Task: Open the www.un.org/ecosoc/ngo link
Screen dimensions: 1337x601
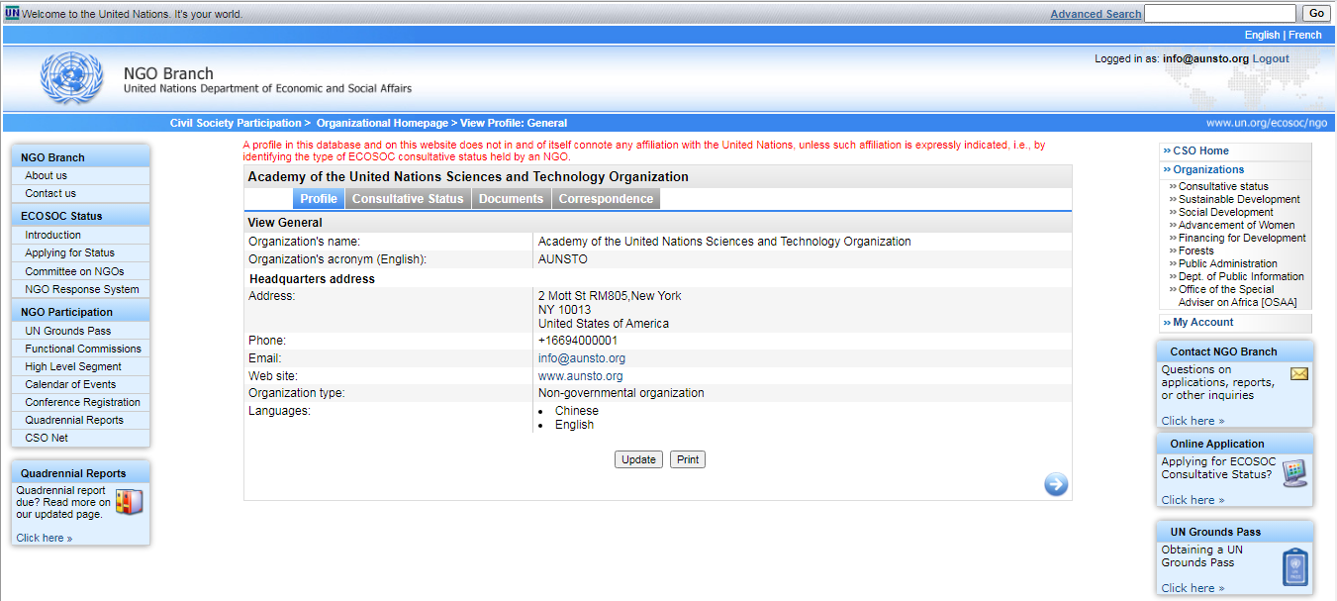Action: tap(1267, 123)
